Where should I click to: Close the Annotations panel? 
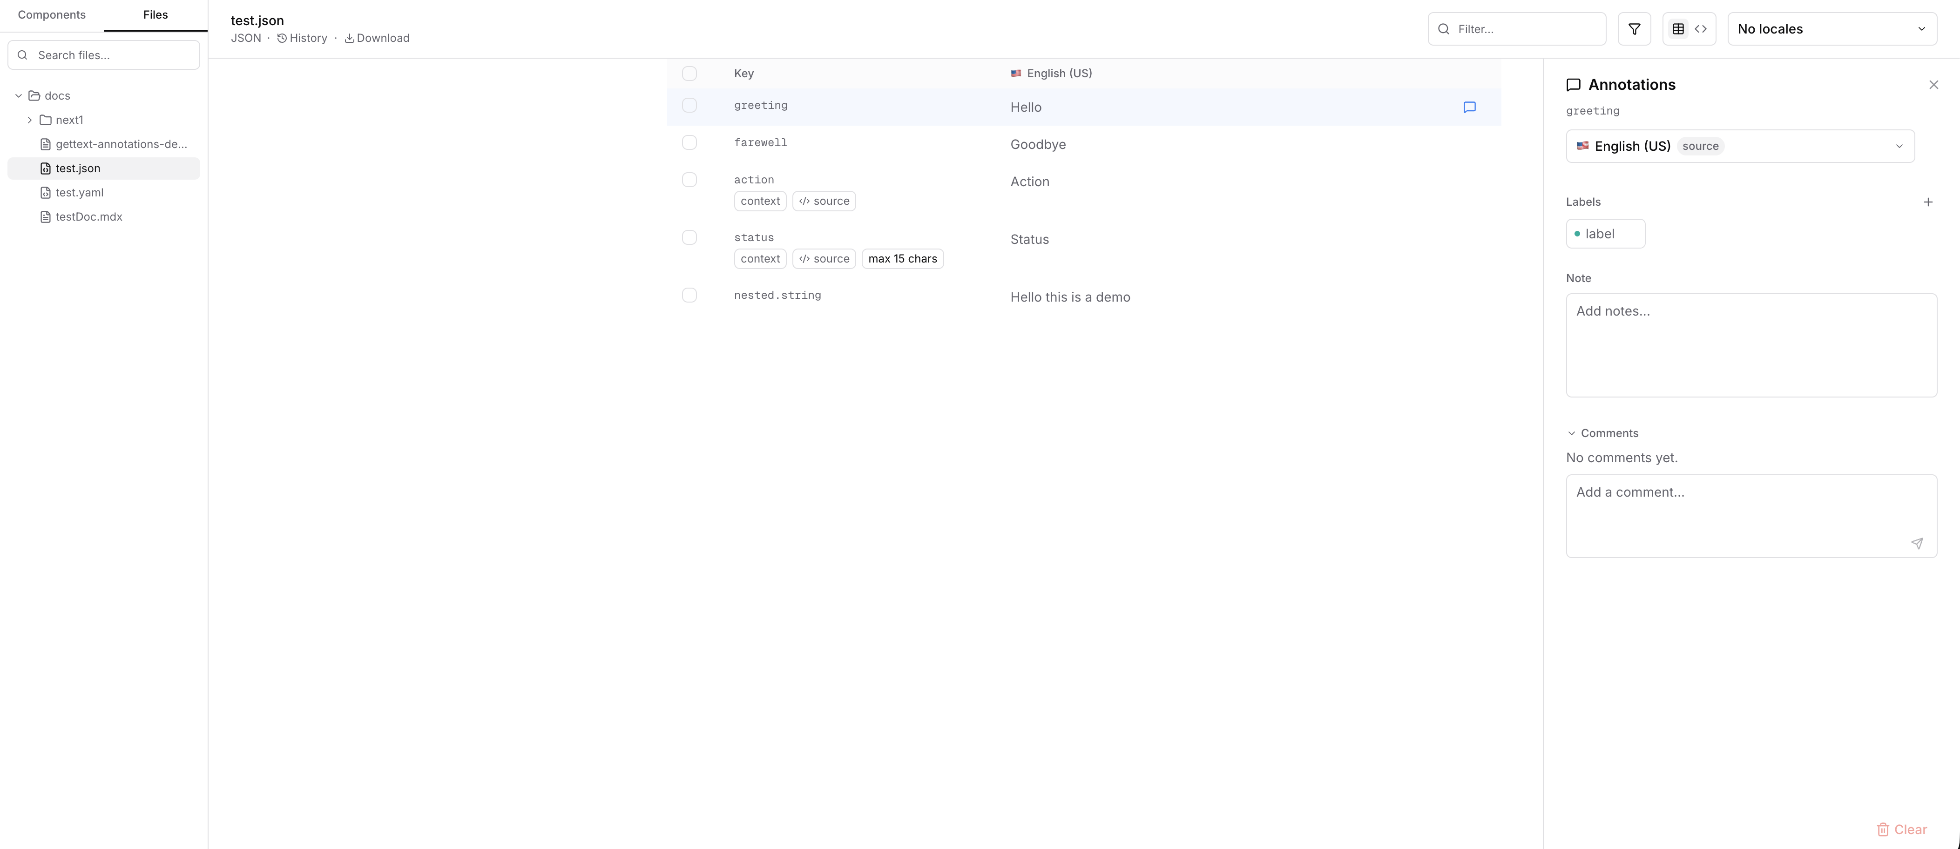(x=1933, y=84)
